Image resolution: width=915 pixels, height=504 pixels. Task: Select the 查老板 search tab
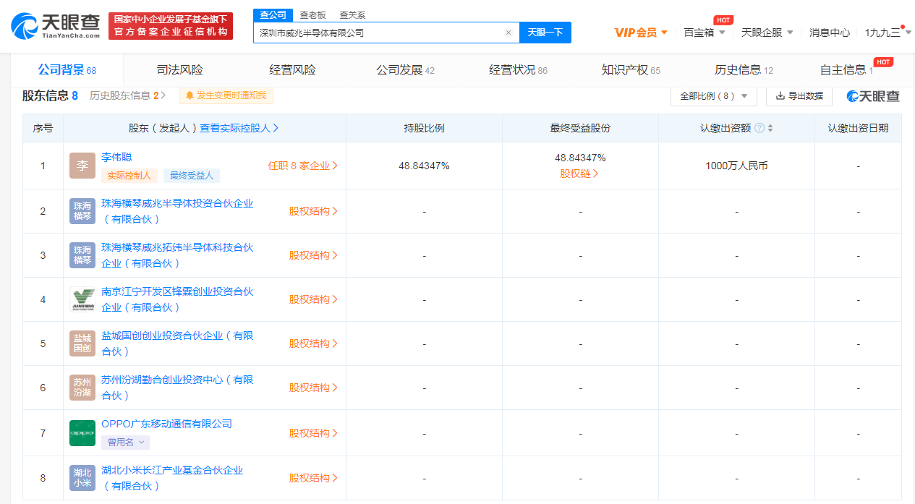pos(312,15)
